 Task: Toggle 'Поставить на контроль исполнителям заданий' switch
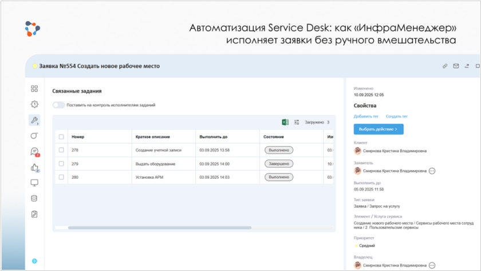58,105
